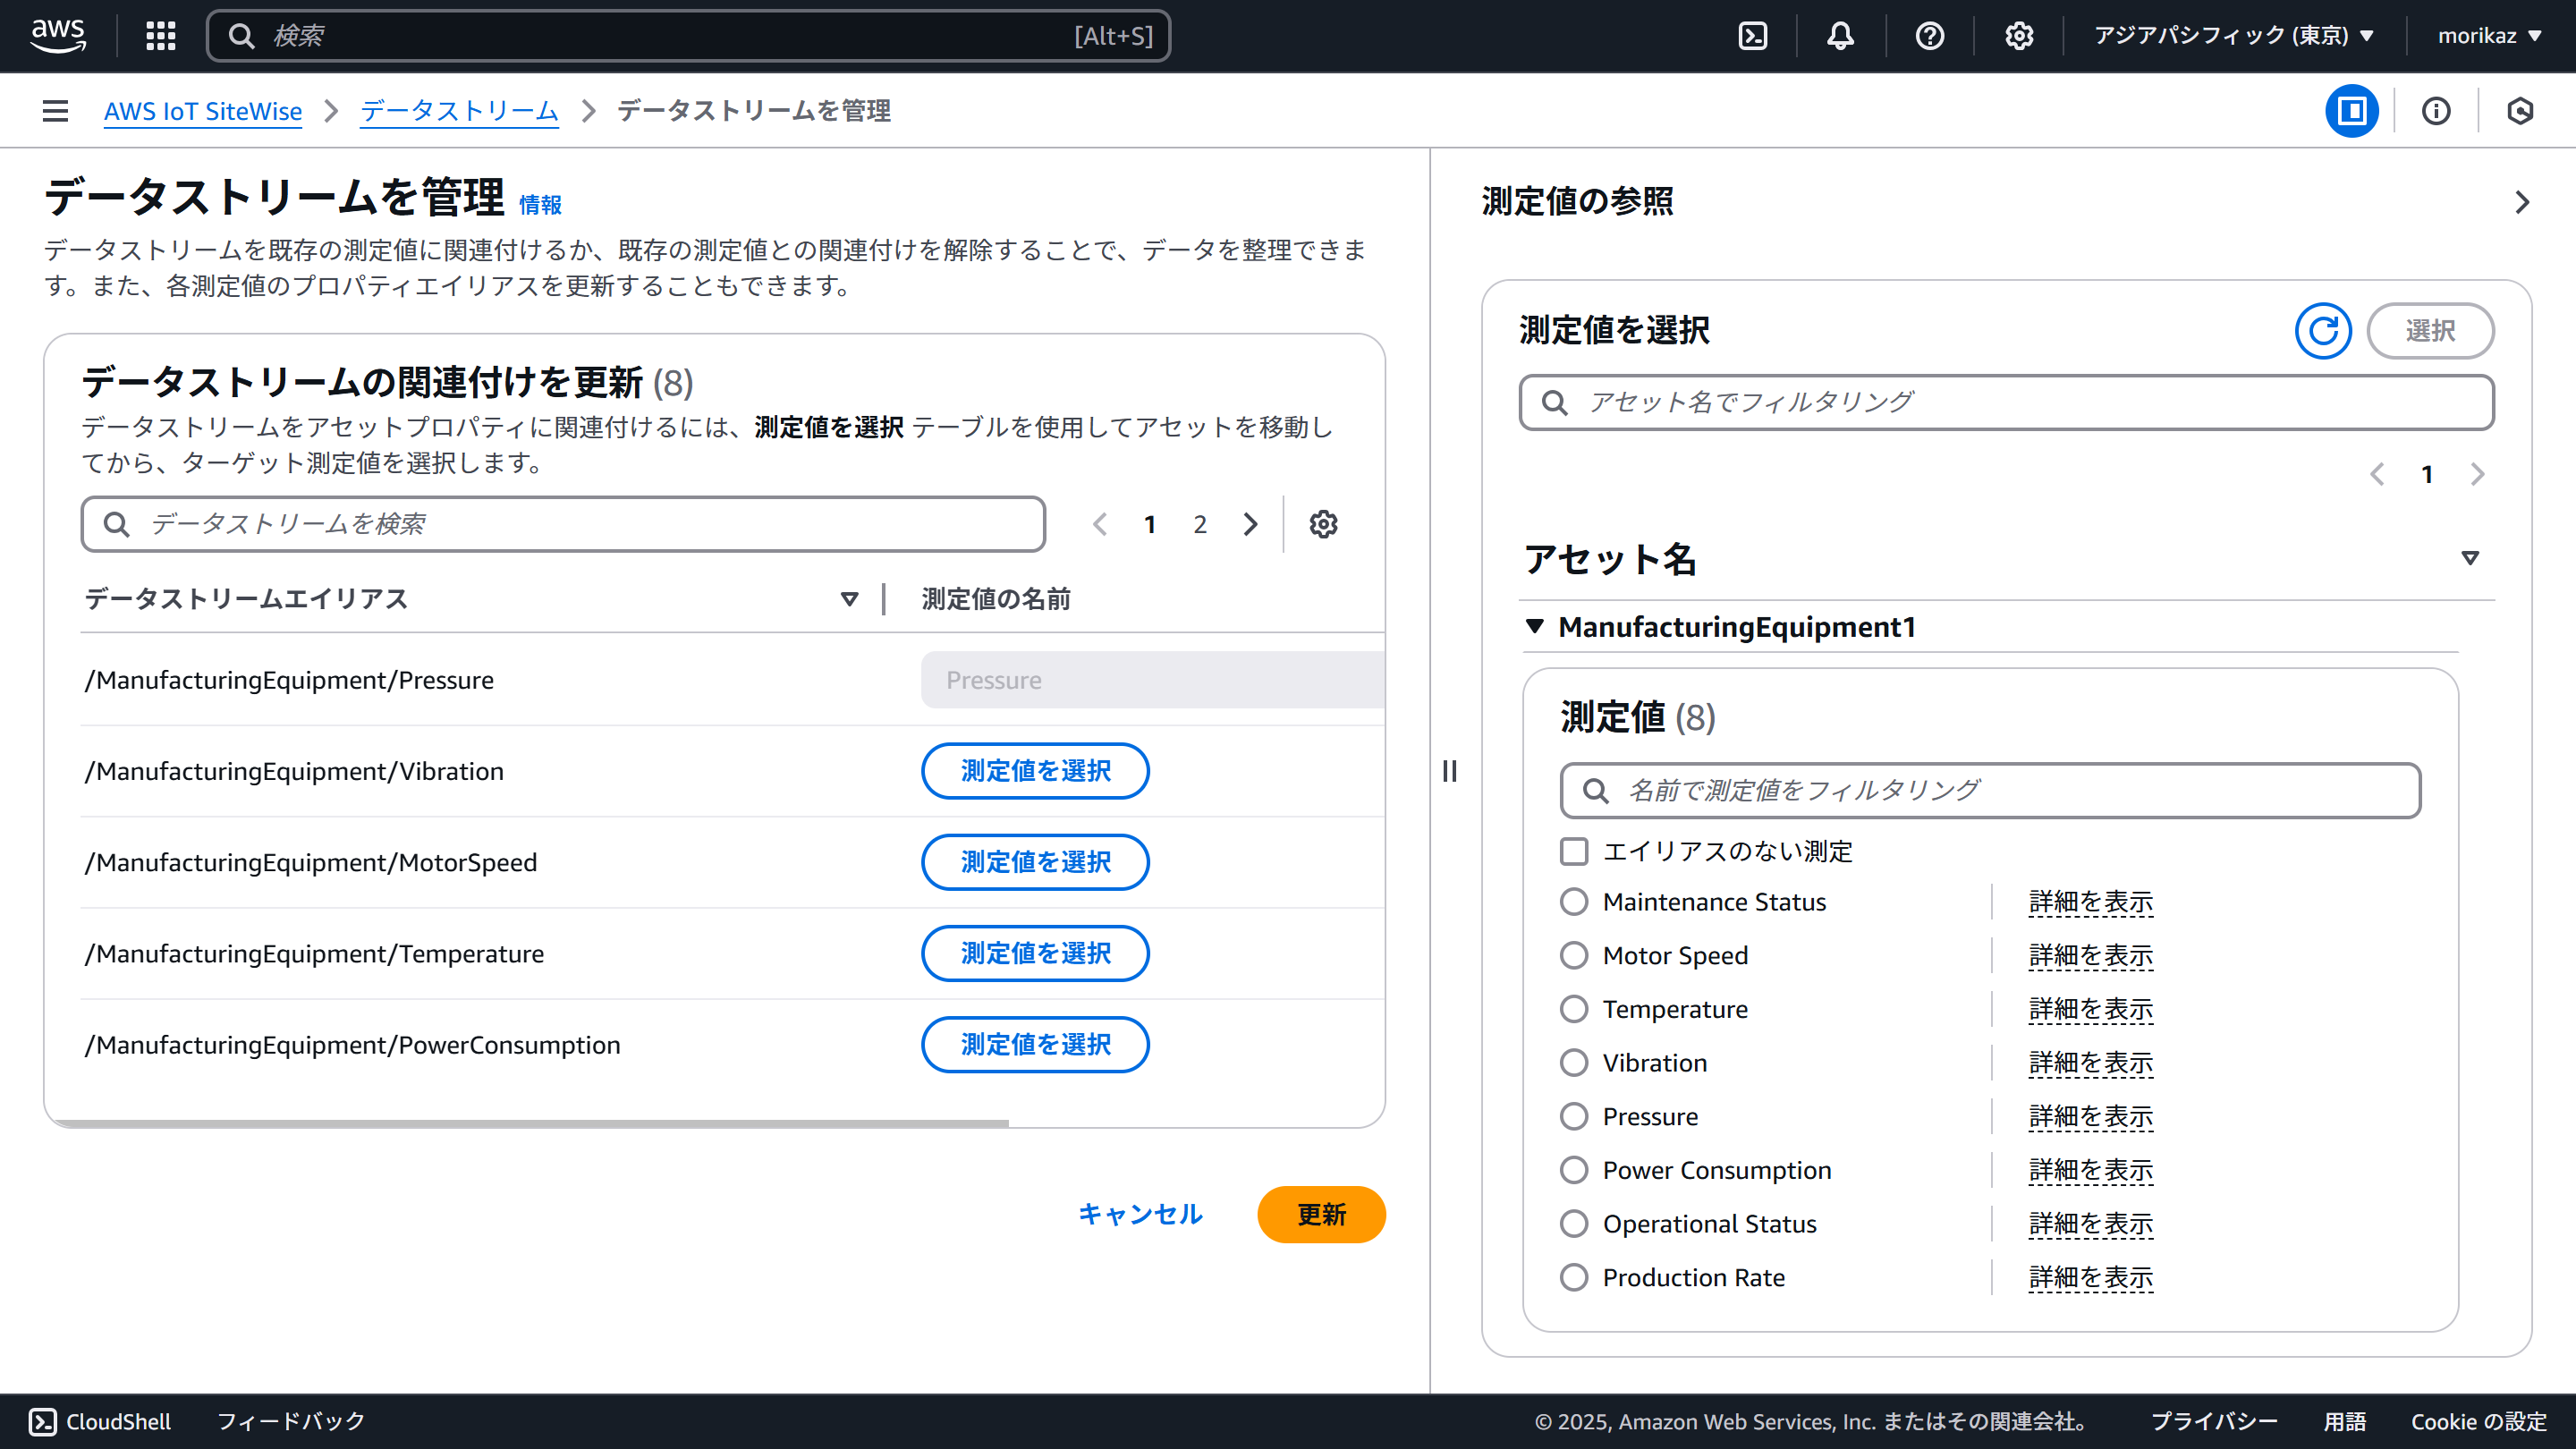Focus the アセット名でフィルタリング field
Viewport: 2576px width, 1449px height.
click(2006, 402)
